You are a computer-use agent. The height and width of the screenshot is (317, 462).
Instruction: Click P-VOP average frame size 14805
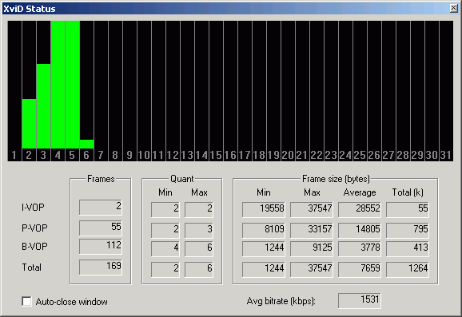point(360,230)
